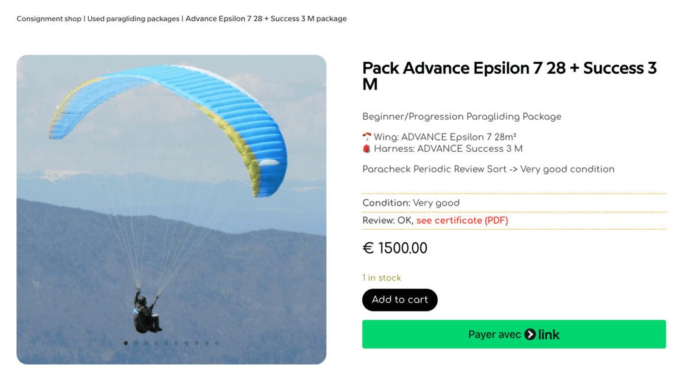This screenshot has height=381, width=688.
Task: Go to Used paragliding packages breadcrumb
Action: [x=133, y=19]
